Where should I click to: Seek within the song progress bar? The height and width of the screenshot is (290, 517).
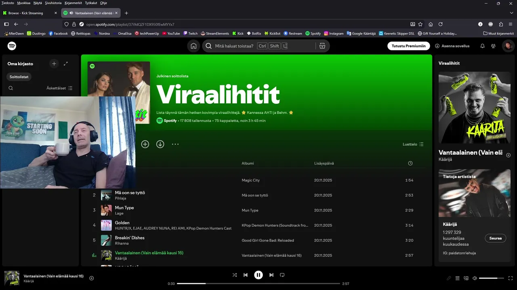click(x=258, y=284)
